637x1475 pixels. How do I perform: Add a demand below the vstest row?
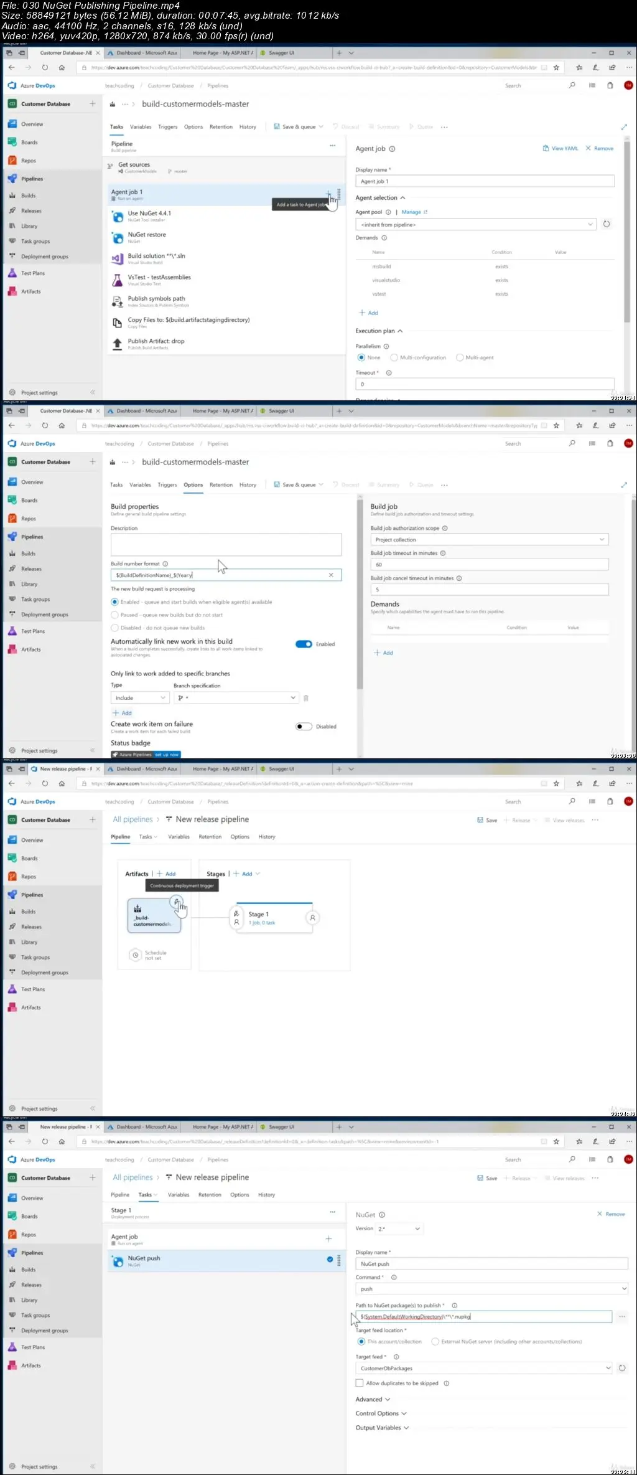369,313
